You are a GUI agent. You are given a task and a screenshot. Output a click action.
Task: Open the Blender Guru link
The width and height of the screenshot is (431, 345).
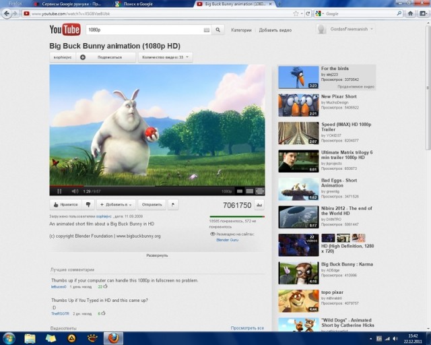click(x=228, y=240)
